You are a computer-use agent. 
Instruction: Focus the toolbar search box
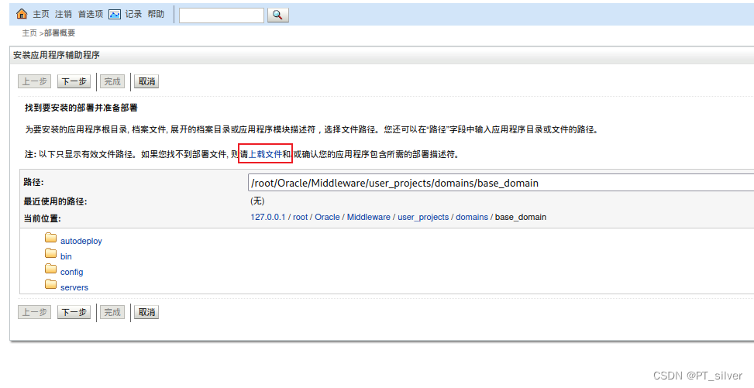pyautogui.click(x=222, y=15)
